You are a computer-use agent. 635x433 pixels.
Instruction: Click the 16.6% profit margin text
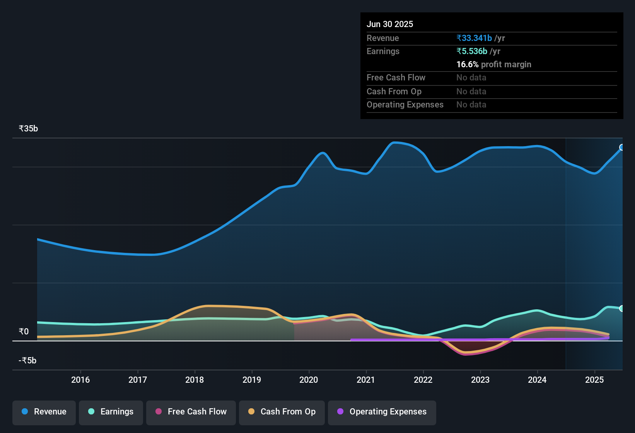click(x=493, y=64)
